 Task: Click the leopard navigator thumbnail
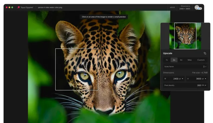click(x=185, y=36)
